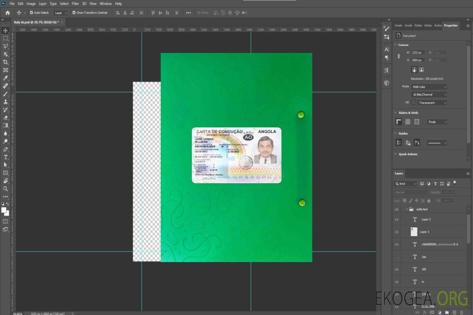The height and width of the screenshot is (315, 473).
Task: Hide the 'edite text' group
Action: 397,210
